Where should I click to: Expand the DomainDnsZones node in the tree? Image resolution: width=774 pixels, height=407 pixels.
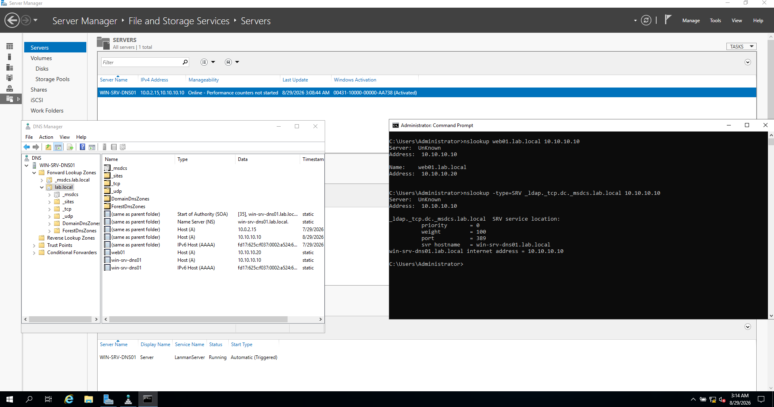tap(50, 223)
